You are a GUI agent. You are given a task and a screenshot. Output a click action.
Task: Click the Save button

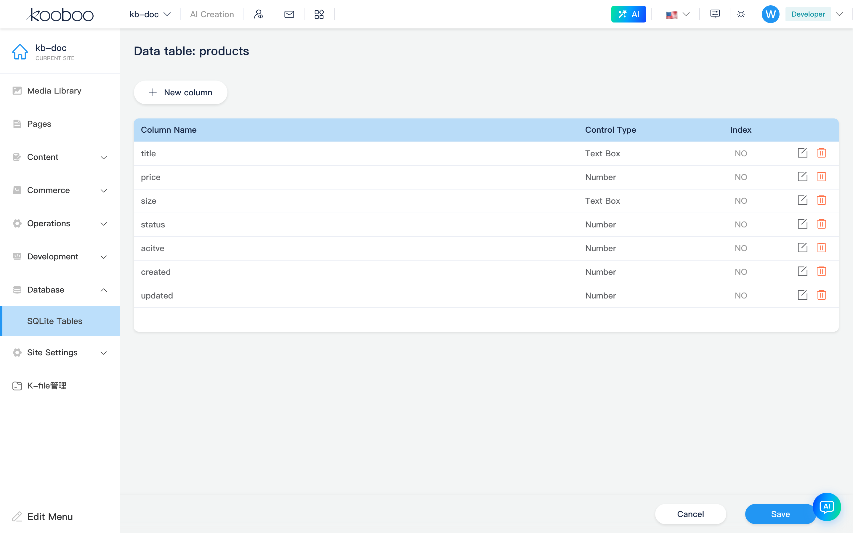click(780, 514)
